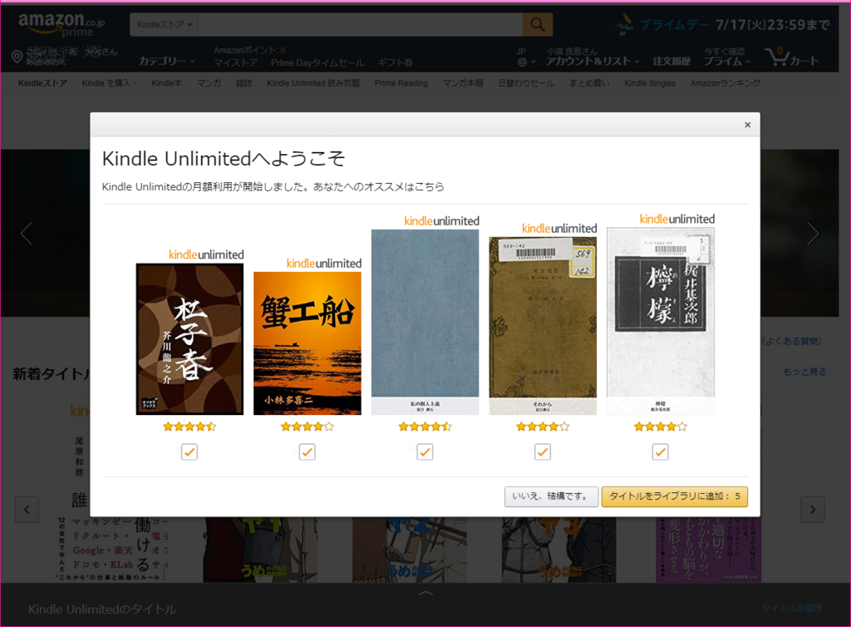Select Kindle本 nav item
The width and height of the screenshot is (851, 627).
[166, 83]
